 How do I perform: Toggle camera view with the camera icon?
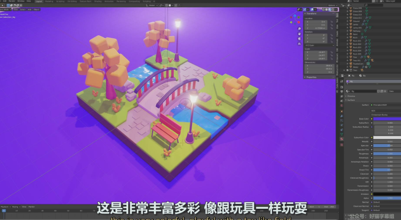[x=300, y=39]
